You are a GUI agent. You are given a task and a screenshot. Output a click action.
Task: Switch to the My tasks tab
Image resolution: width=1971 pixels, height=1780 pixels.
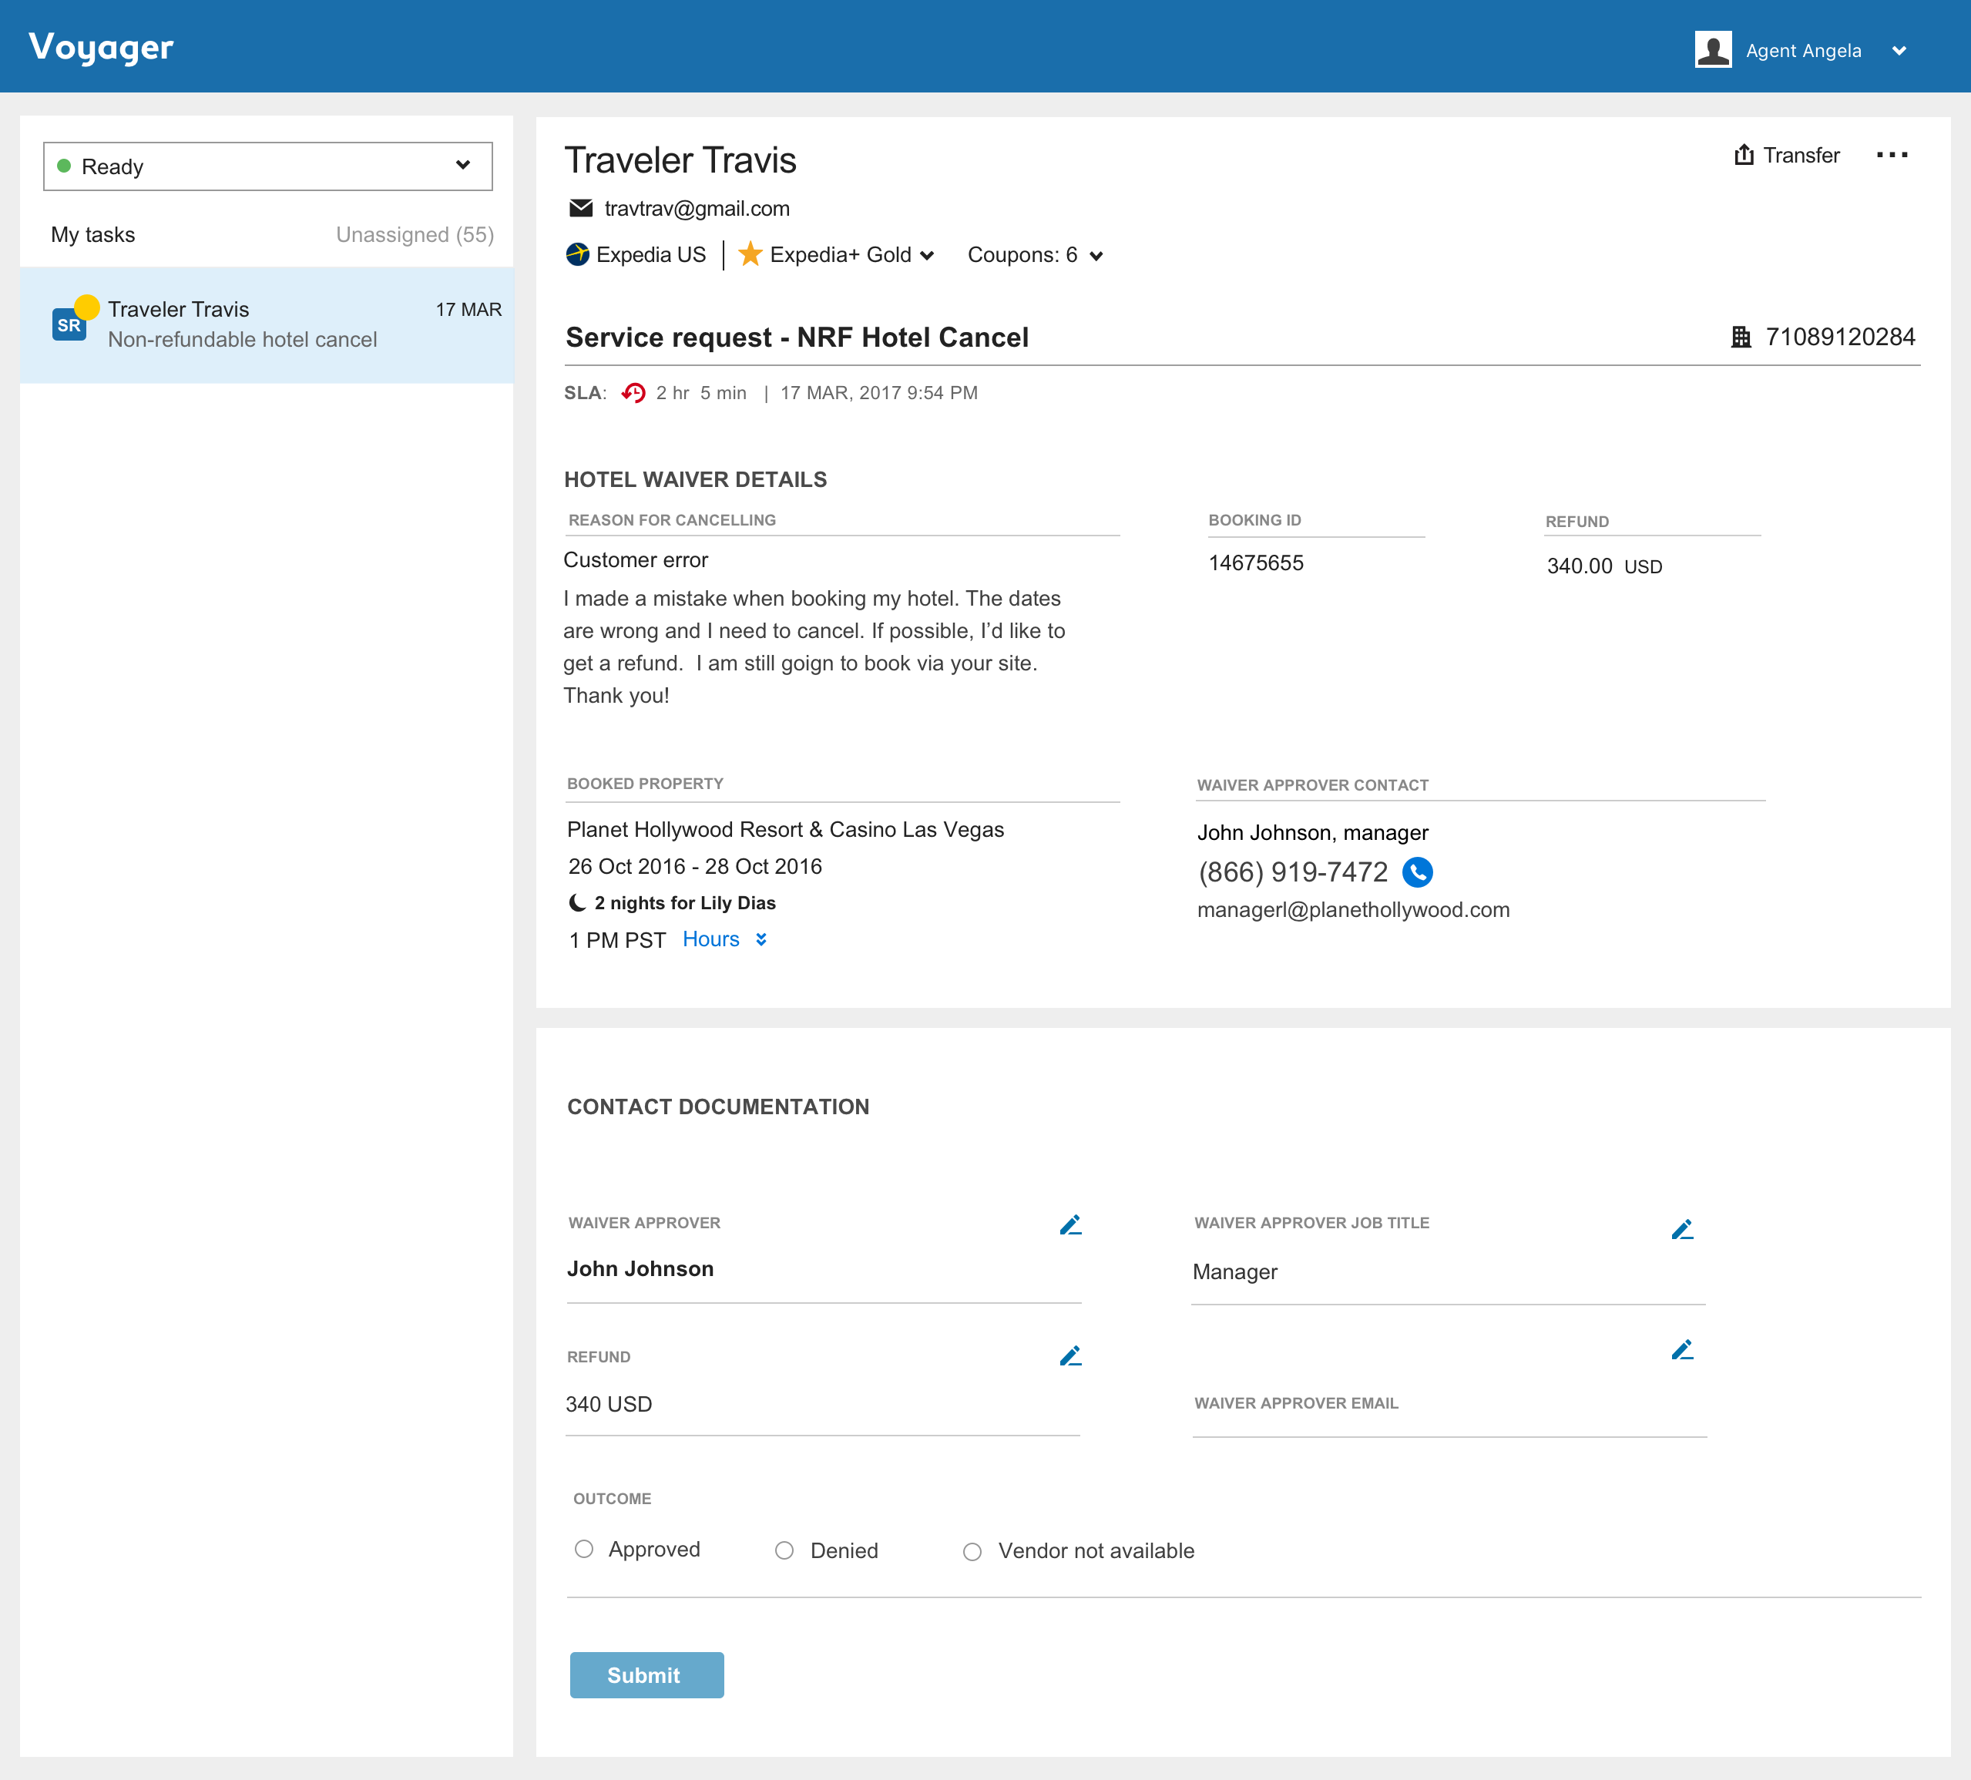coord(93,234)
